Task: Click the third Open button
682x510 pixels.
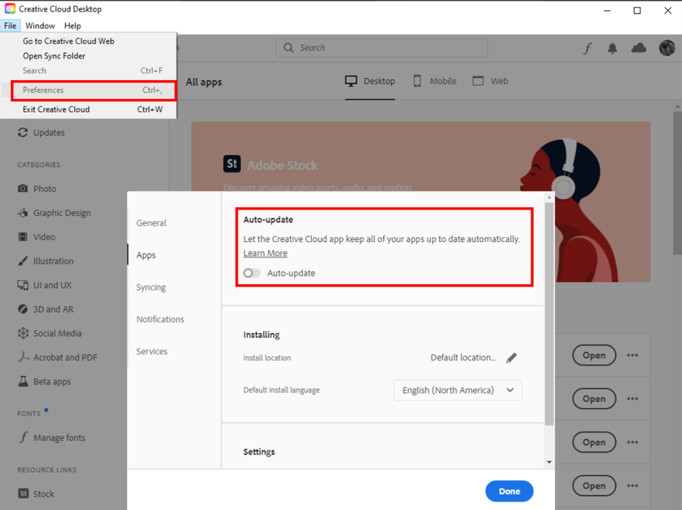Action: pos(594,442)
